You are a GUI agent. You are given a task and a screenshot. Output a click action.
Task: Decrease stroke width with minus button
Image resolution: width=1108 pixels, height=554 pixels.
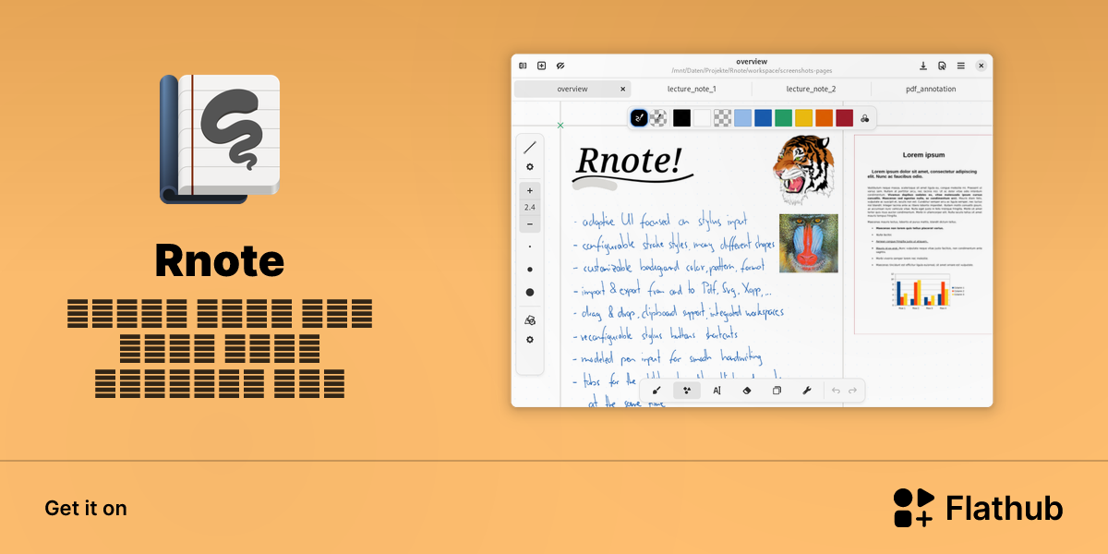coord(530,224)
